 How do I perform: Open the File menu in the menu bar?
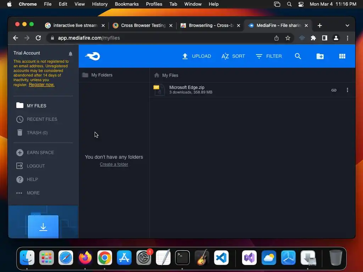tap(48, 4)
